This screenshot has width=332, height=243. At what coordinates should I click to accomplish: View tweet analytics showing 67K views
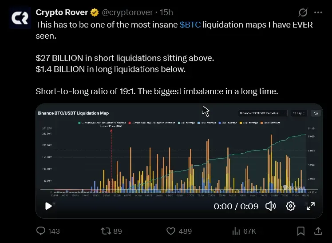tap(245, 231)
